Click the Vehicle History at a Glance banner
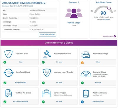Image resolution: width=118 pixels, height=108 pixels. tap(59, 43)
